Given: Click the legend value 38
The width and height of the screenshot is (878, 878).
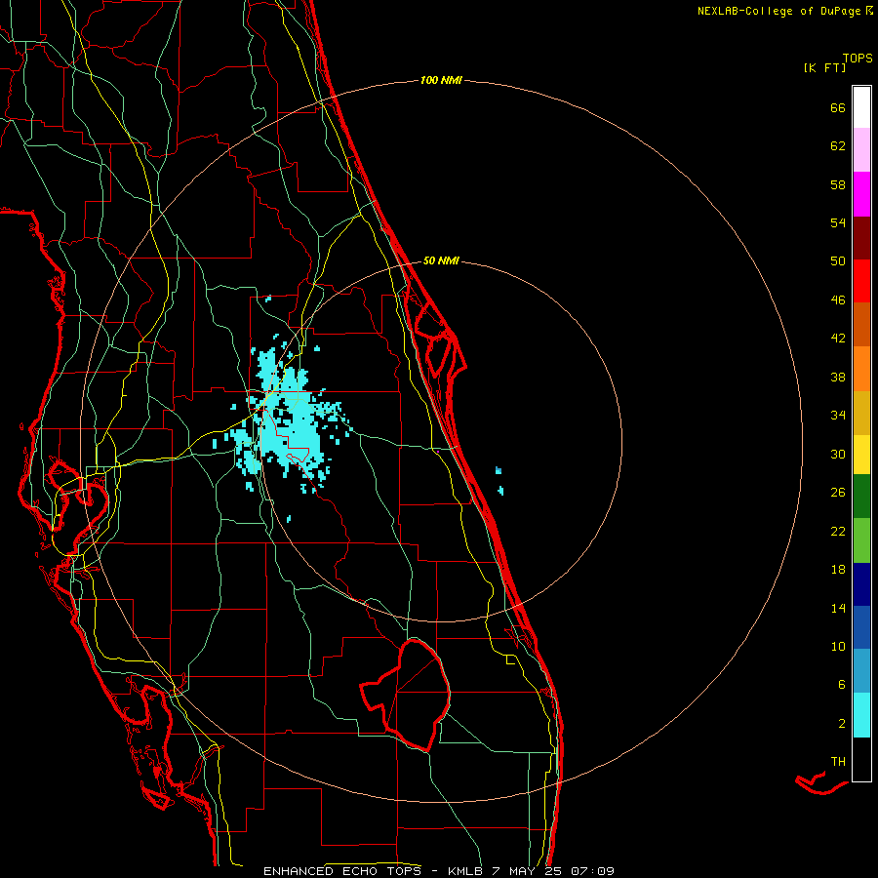Looking at the screenshot, I should coord(838,378).
